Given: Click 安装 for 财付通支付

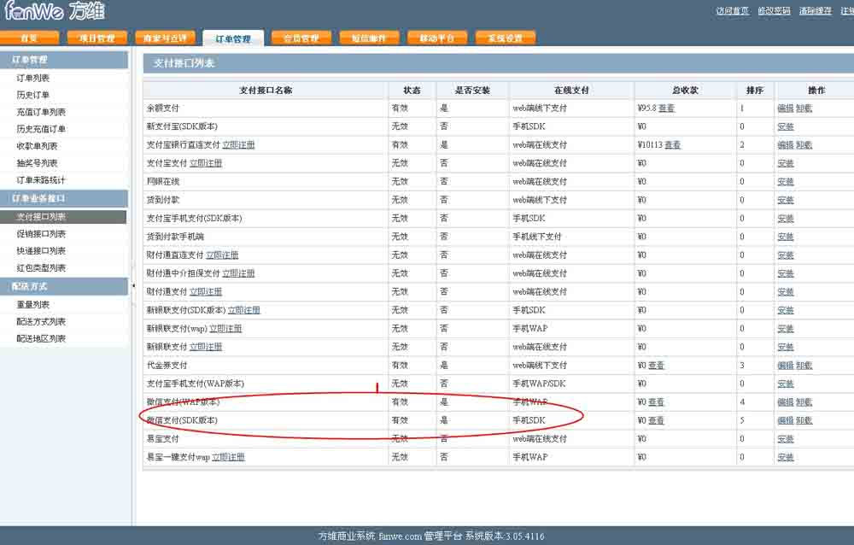Looking at the screenshot, I should pyautogui.click(x=786, y=291).
